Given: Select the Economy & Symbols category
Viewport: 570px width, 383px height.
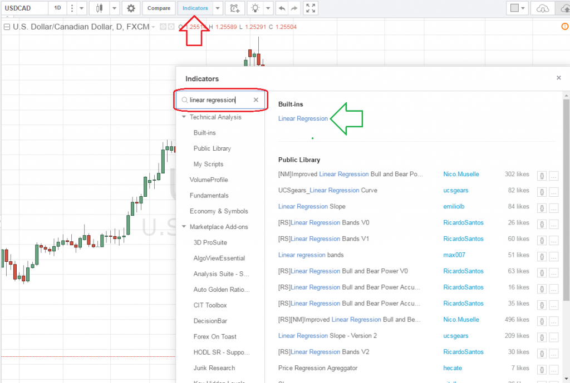Looking at the screenshot, I should tap(219, 211).
